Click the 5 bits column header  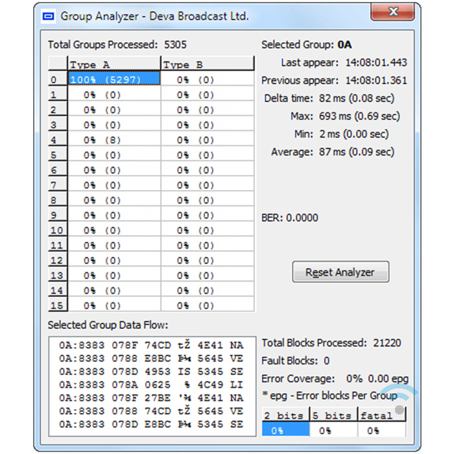tap(333, 414)
